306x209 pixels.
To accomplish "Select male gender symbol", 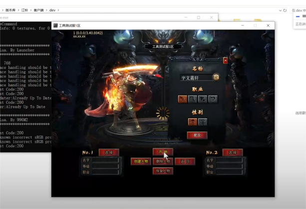I will pos(192,121).
